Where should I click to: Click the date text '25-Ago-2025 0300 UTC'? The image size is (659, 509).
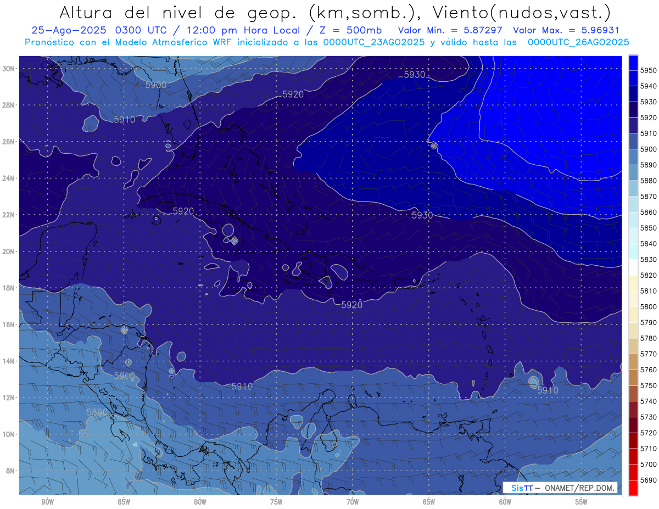pos(98,31)
